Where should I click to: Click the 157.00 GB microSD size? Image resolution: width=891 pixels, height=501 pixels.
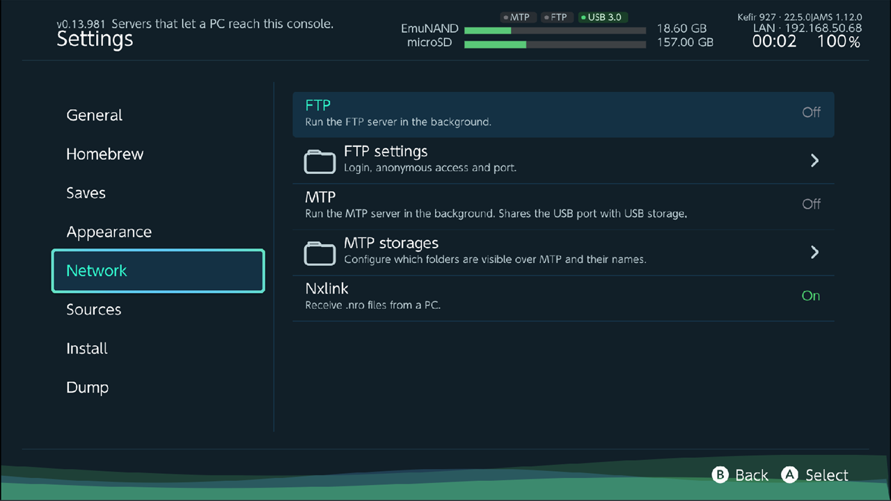point(685,42)
